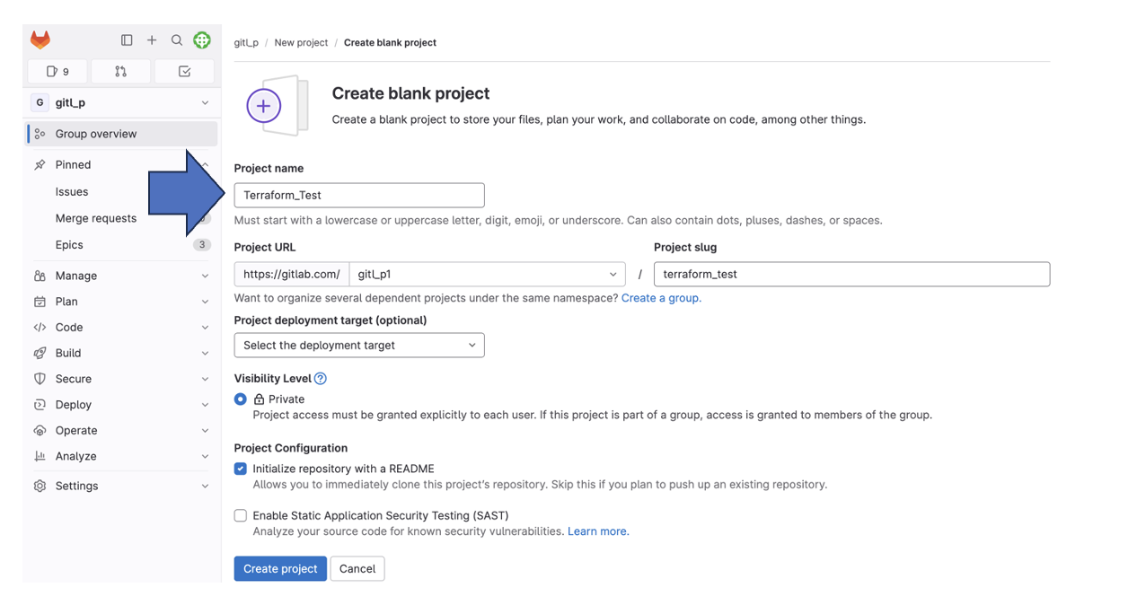Screen dimensions: 1146x614
Task: Click the avatar icon in the top bar
Action: coord(201,39)
